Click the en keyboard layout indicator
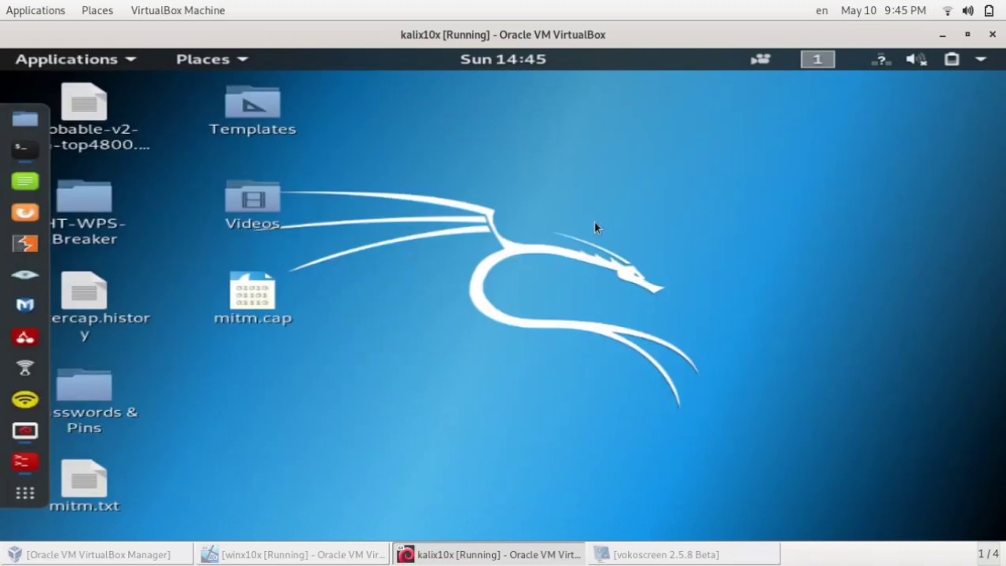The image size is (1006, 566). tap(822, 10)
